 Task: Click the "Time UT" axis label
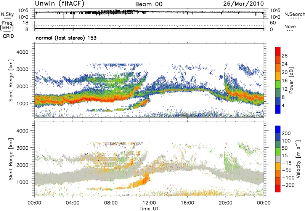point(149,209)
